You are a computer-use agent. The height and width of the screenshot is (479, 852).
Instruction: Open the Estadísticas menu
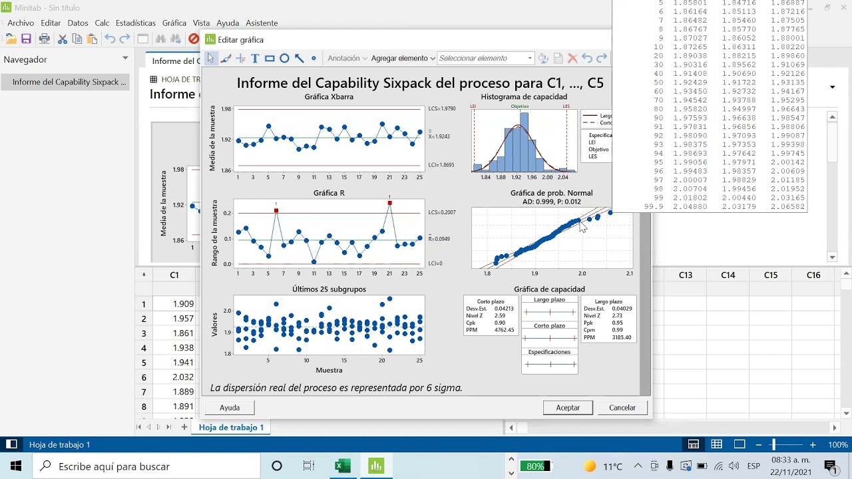pos(136,23)
